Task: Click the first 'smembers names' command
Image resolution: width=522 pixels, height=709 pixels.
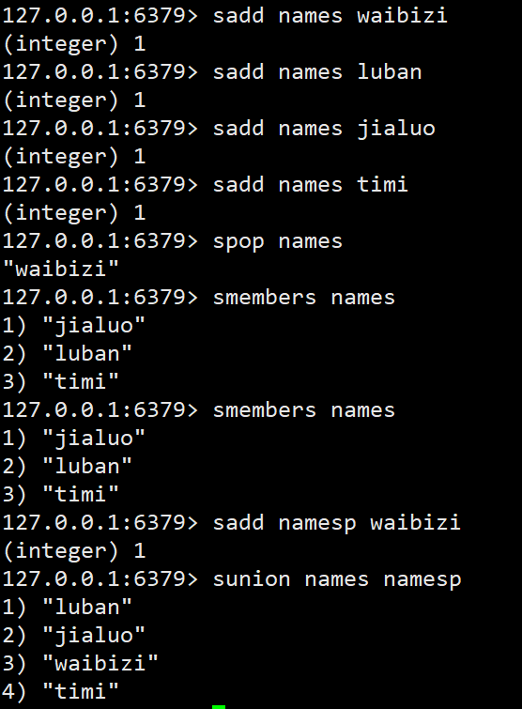Action: click(x=303, y=298)
